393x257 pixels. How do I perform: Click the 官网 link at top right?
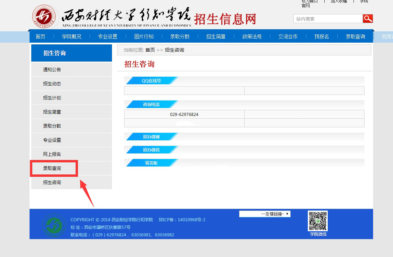coord(305,6)
